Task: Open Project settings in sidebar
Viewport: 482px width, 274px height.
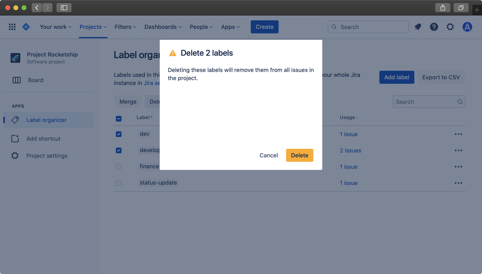Action: click(x=49, y=156)
